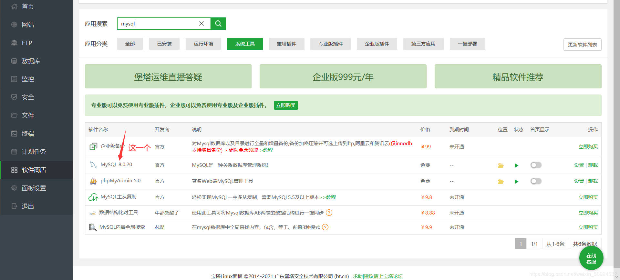
Task: Open the 在线客服 chat bubble
Action: pyautogui.click(x=591, y=258)
